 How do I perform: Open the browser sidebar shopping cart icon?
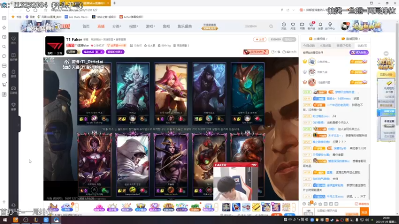coord(4,85)
